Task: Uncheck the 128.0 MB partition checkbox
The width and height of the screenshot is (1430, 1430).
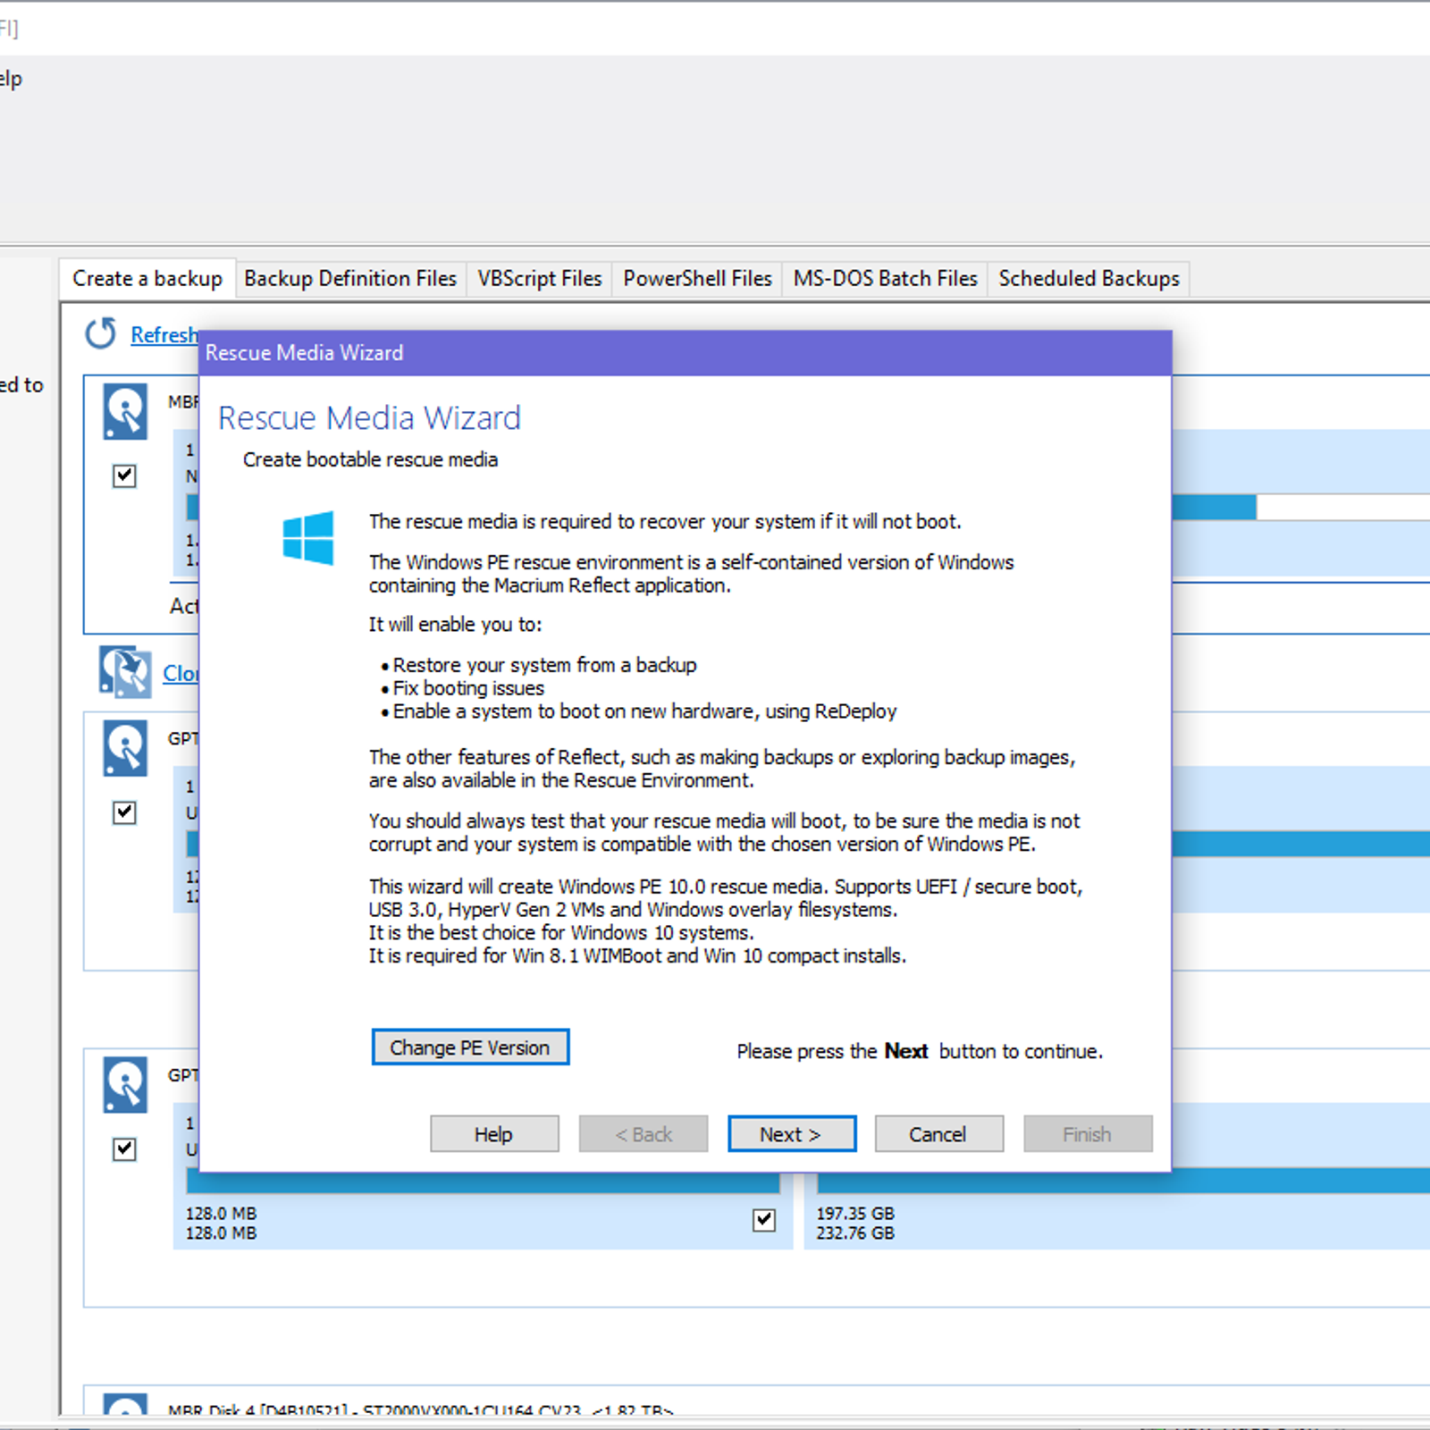Action: tap(764, 1220)
